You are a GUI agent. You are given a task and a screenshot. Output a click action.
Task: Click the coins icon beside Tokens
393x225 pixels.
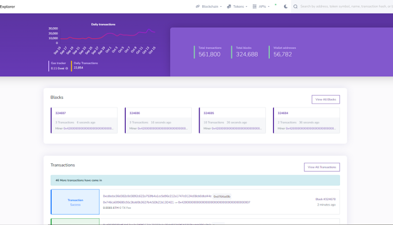[229, 7]
